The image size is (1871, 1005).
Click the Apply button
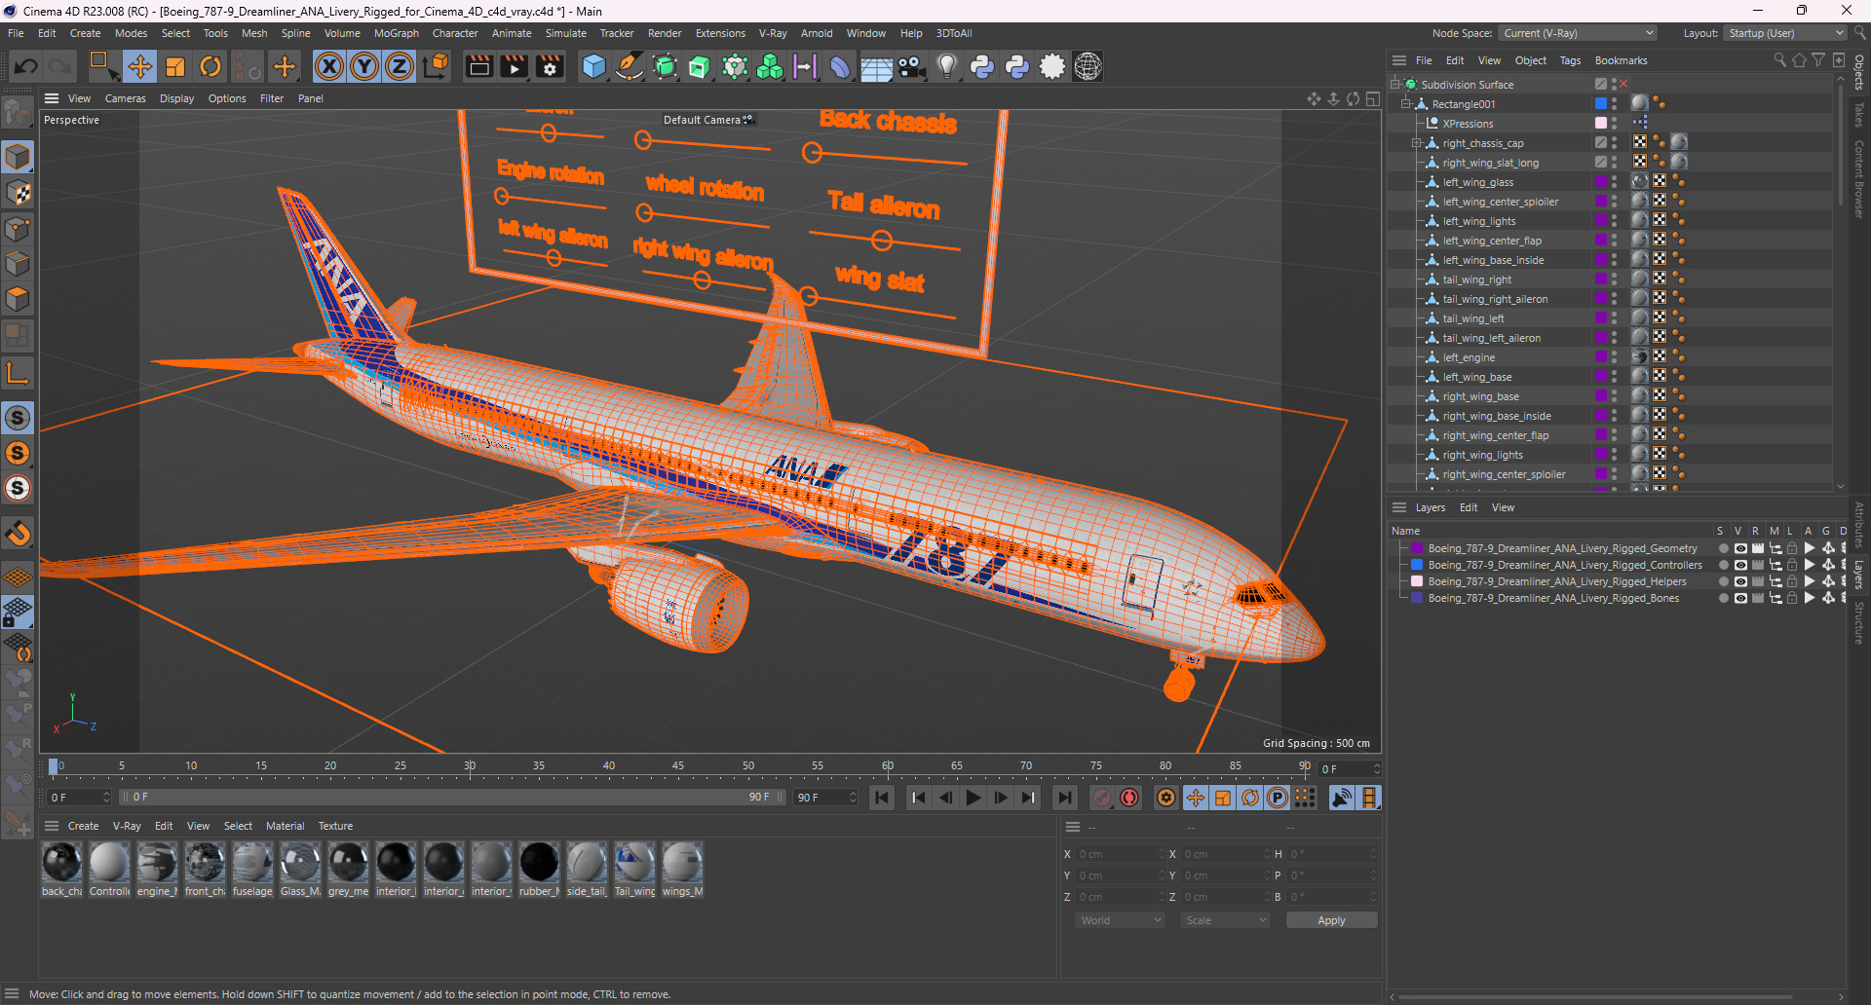point(1331,920)
